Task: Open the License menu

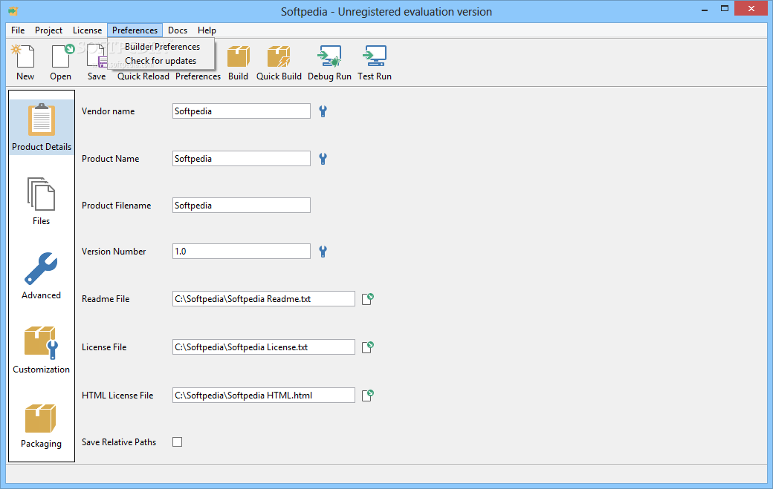Action: [87, 30]
